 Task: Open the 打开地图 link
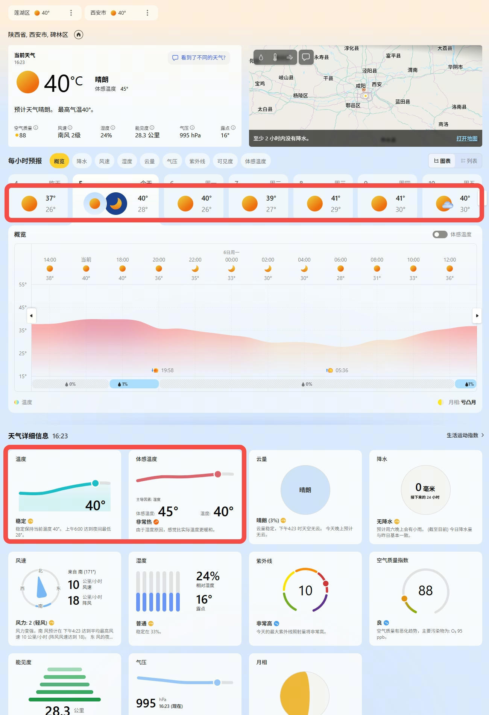click(467, 138)
